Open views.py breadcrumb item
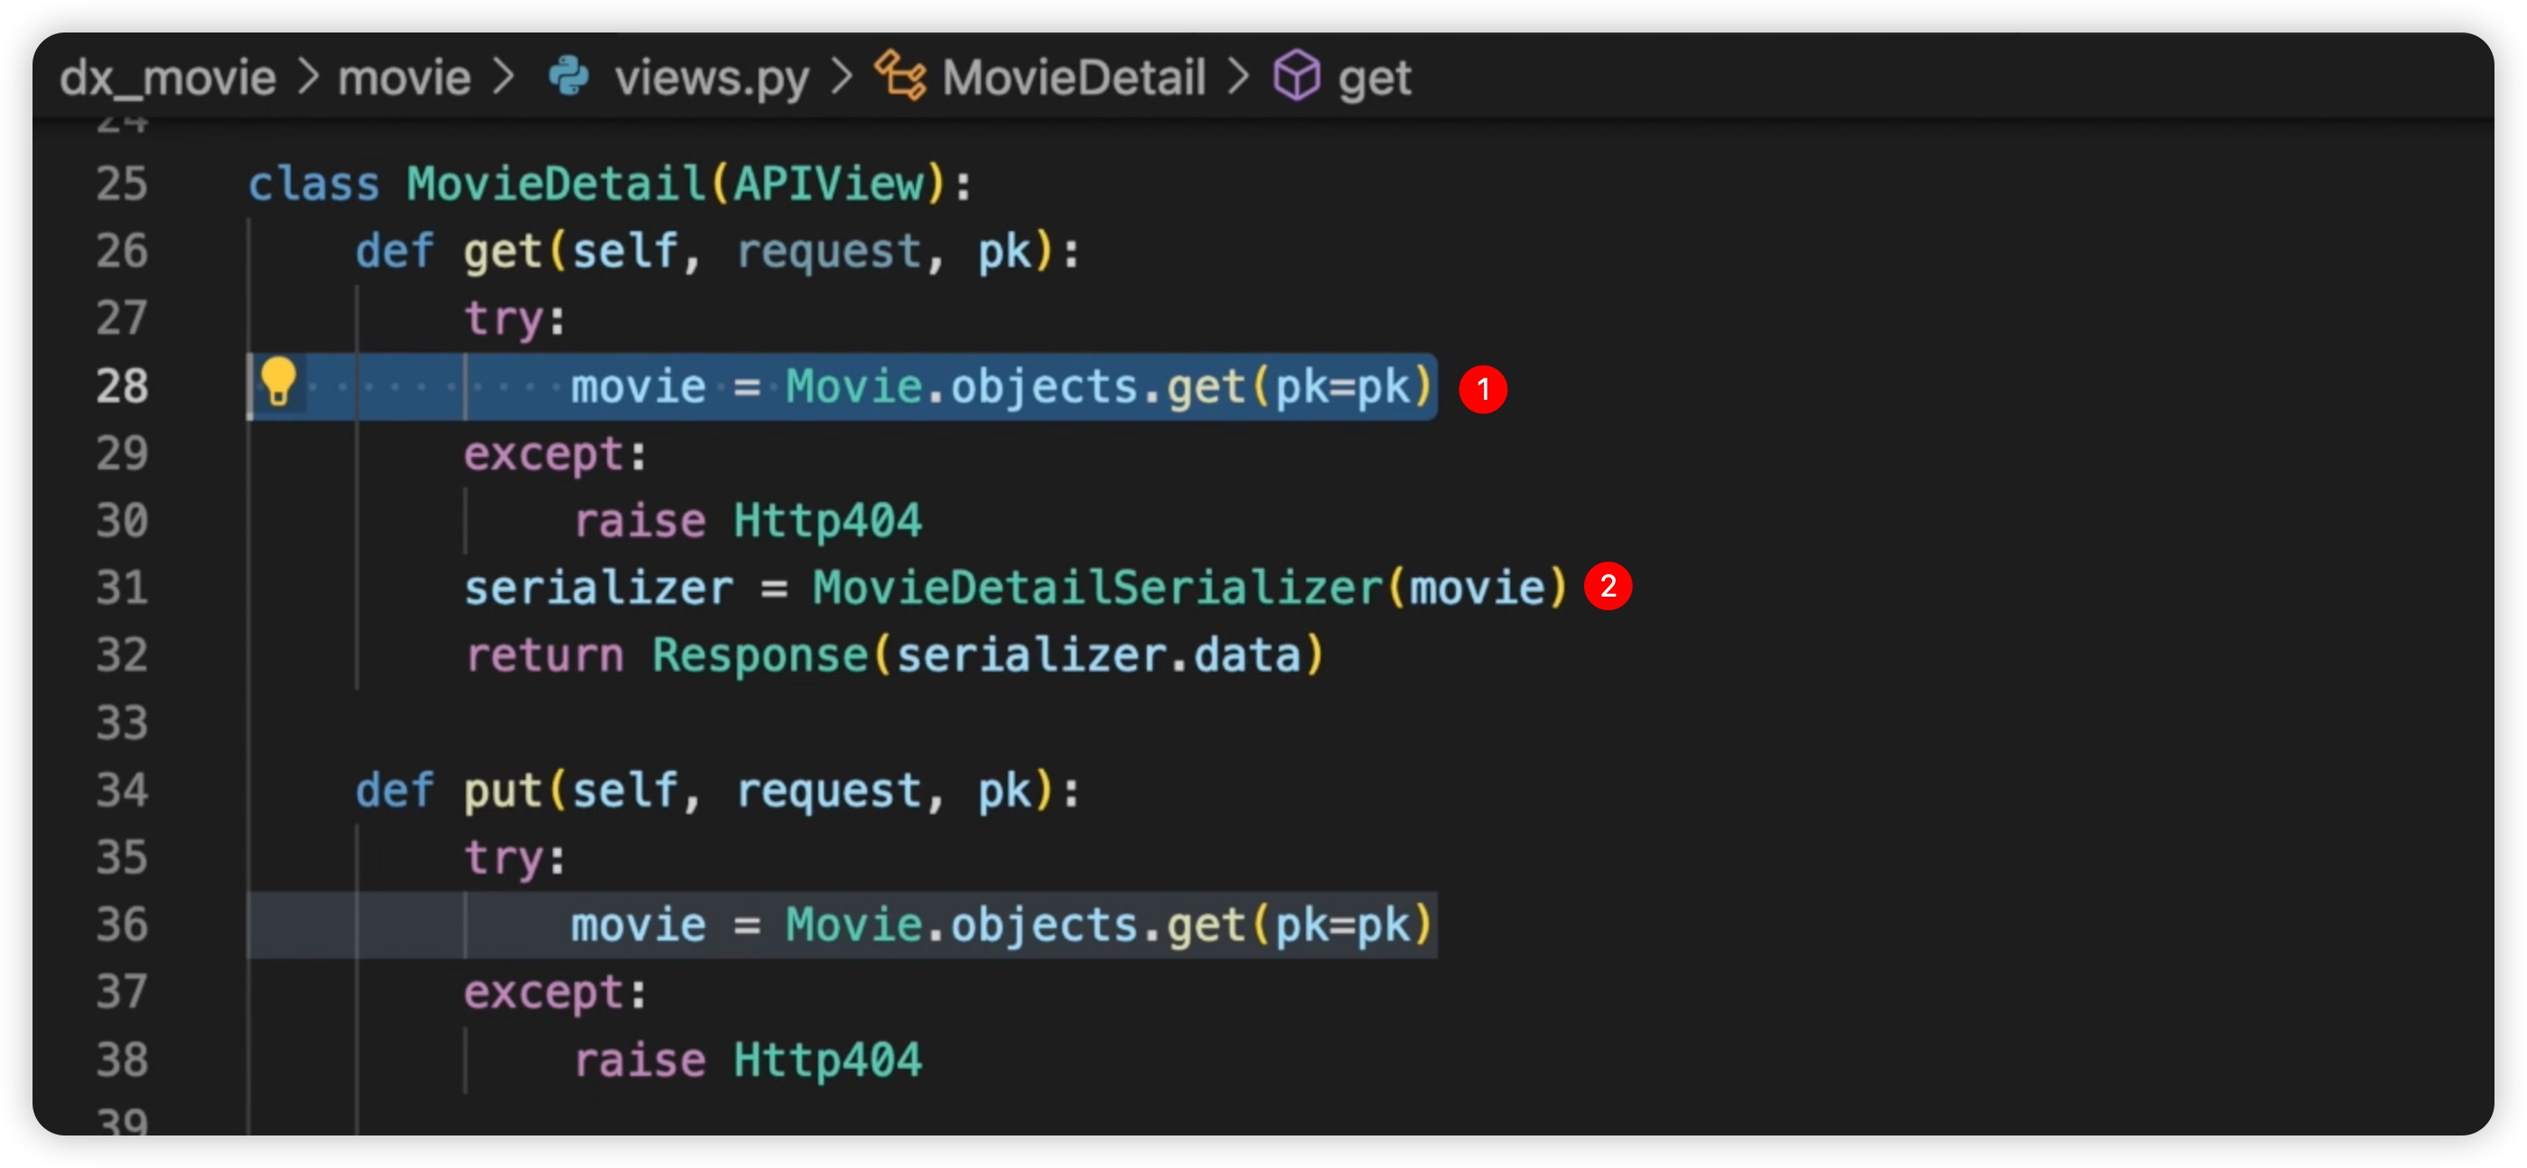The image size is (2527, 1168). [711, 78]
